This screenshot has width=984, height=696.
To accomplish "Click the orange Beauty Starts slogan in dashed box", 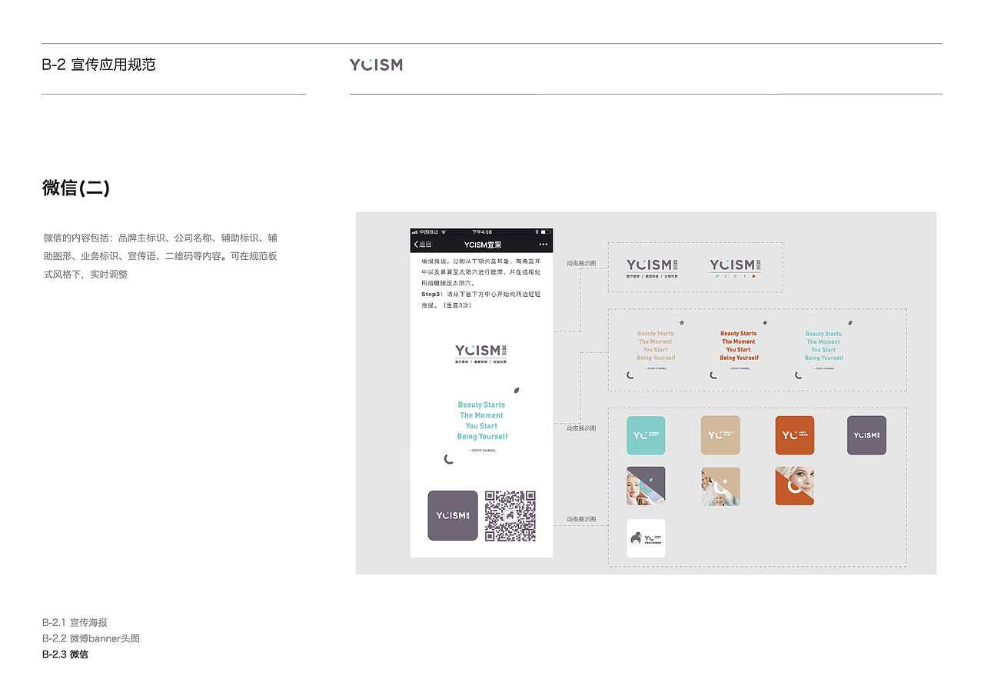I will point(739,345).
